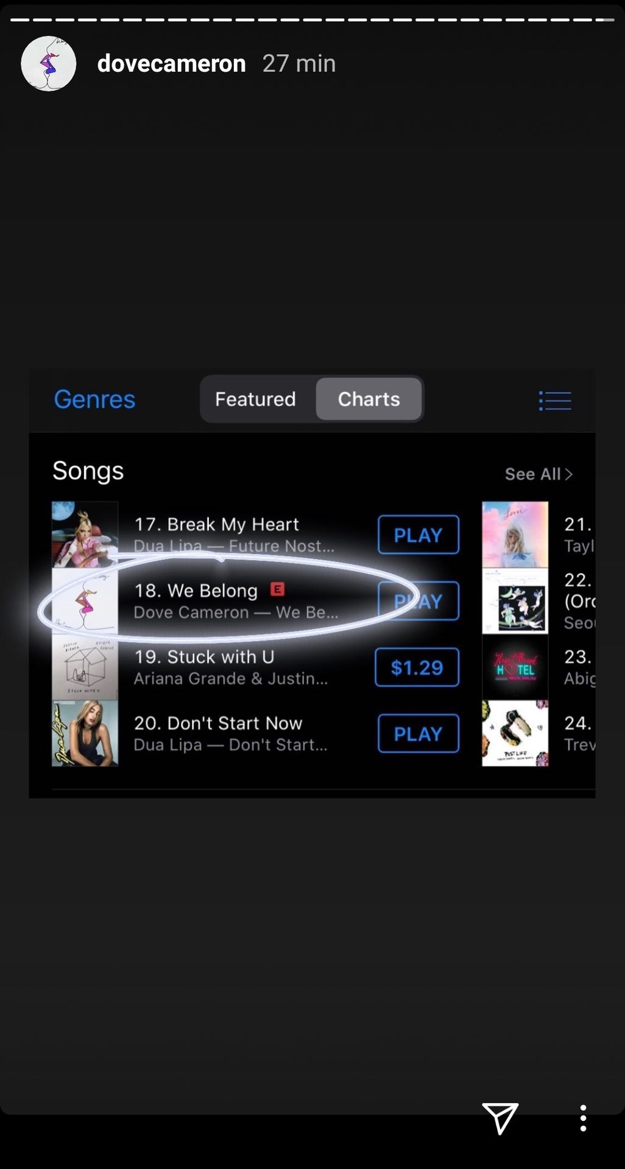Open the Genres link
Screen dimensions: 625x1169
(94, 399)
